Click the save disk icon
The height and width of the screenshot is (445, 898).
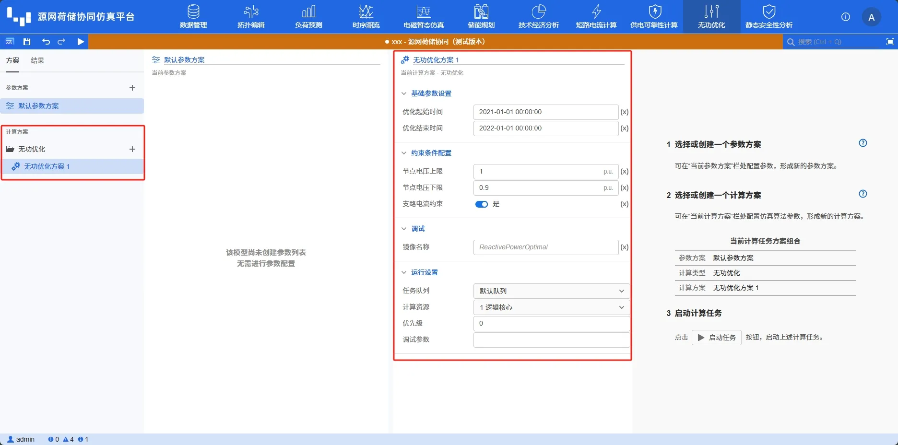point(27,42)
